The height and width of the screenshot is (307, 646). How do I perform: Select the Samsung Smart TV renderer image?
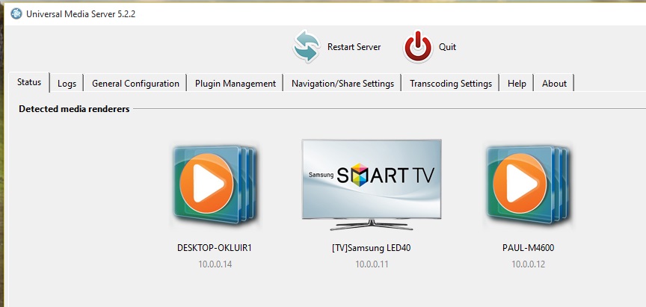[x=372, y=184]
